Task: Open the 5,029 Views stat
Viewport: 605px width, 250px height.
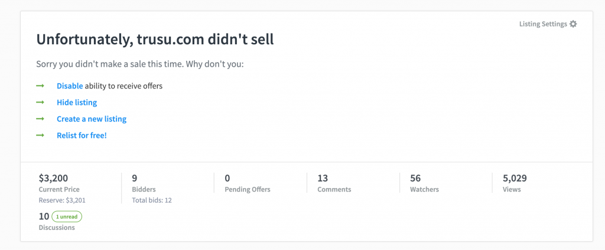Action: click(515, 183)
